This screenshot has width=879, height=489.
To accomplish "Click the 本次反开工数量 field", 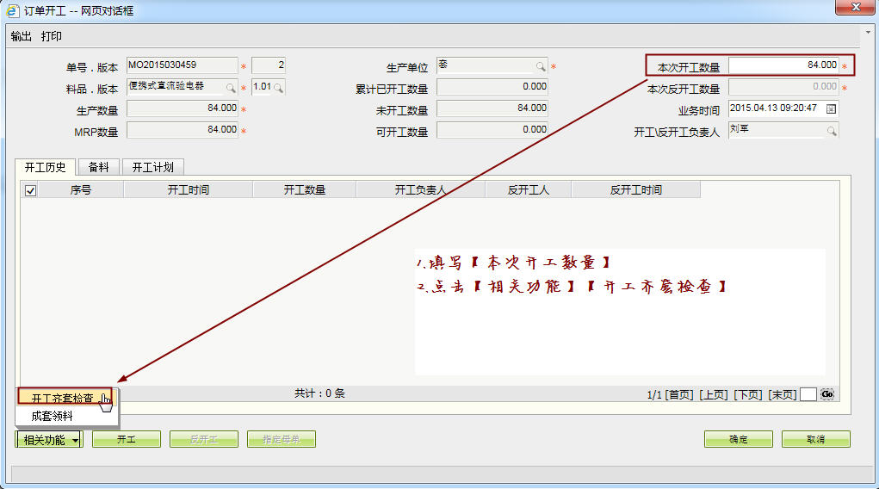I will (783, 87).
